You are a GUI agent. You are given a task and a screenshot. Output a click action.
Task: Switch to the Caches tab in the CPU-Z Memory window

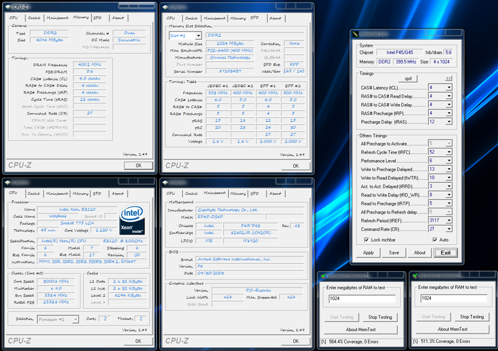coord(34,18)
